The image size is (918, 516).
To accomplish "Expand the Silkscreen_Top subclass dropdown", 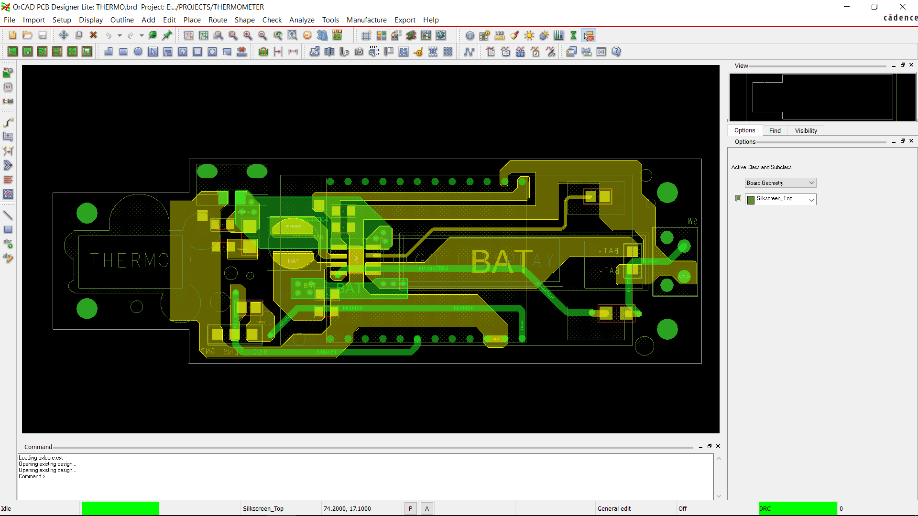I will click(811, 200).
